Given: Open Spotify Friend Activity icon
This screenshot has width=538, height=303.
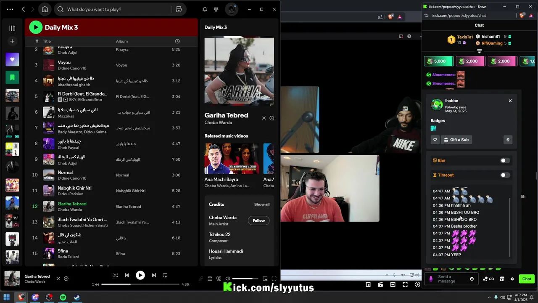Looking at the screenshot, I should [x=216, y=9].
